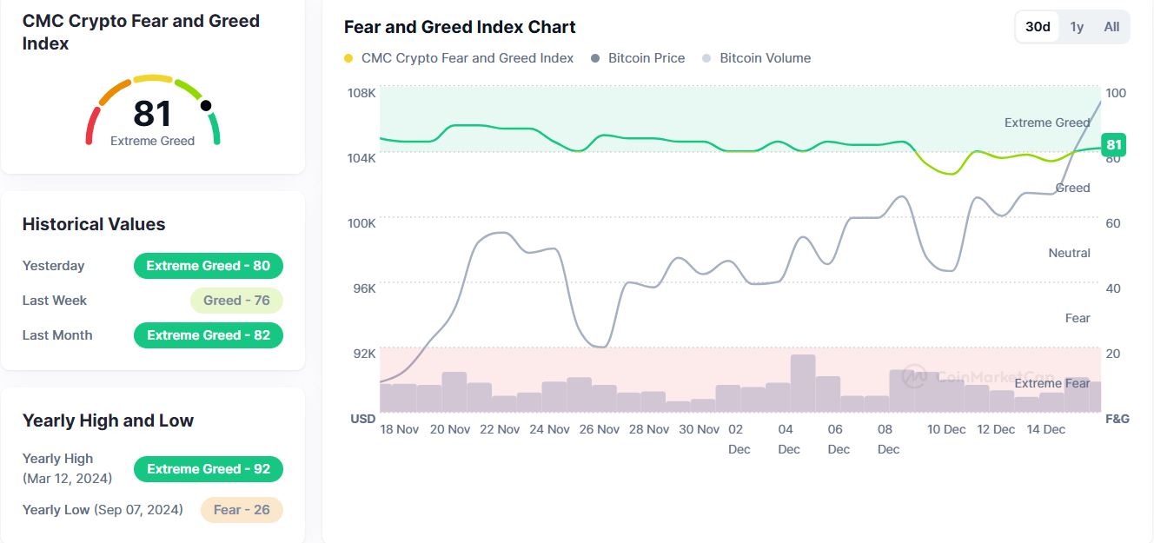Viewport: 1154px width, 543px height.
Task: Click the CoinMarketCap watermark logo
Action: (913, 376)
